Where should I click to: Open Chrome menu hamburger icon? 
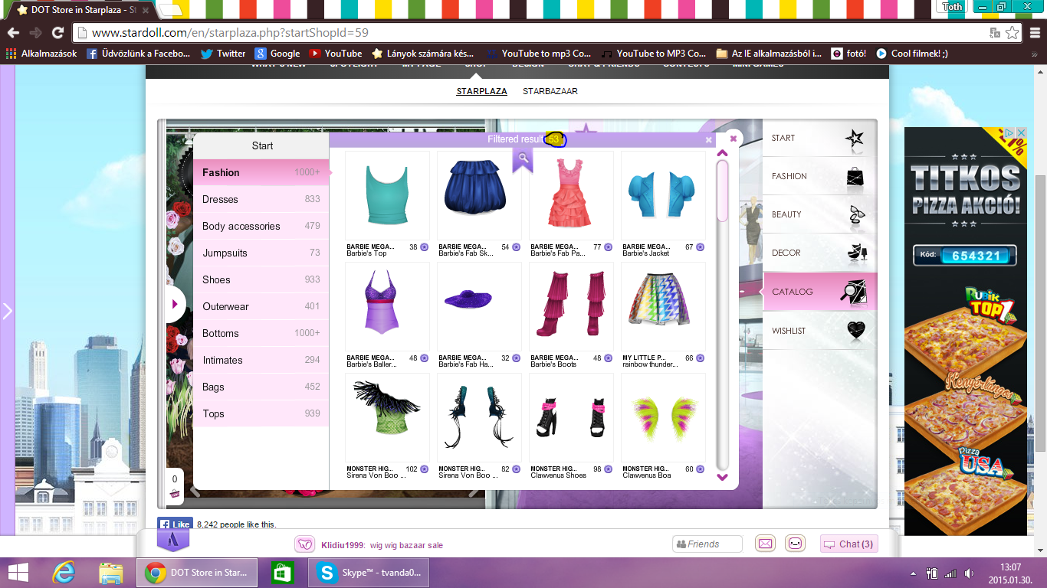pyautogui.click(x=1033, y=33)
